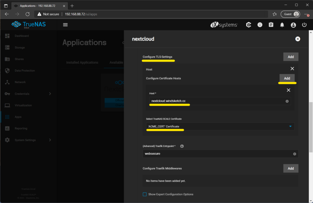This screenshot has width=313, height=203.
Task: Open browser settings and more menu
Action: click(x=307, y=14)
